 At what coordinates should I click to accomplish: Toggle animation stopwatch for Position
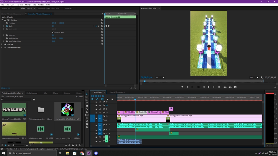click(x=7, y=23)
